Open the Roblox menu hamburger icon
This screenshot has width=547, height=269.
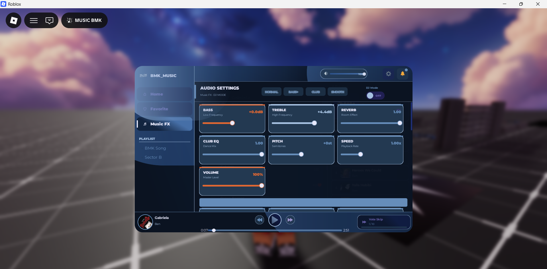tap(34, 20)
